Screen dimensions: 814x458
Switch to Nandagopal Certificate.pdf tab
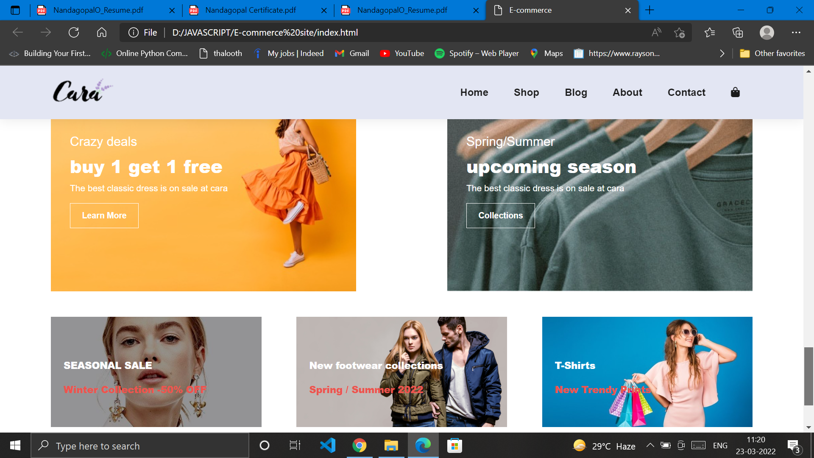tap(258, 10)
